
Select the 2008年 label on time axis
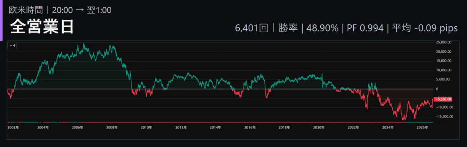[x=112, y=127]
